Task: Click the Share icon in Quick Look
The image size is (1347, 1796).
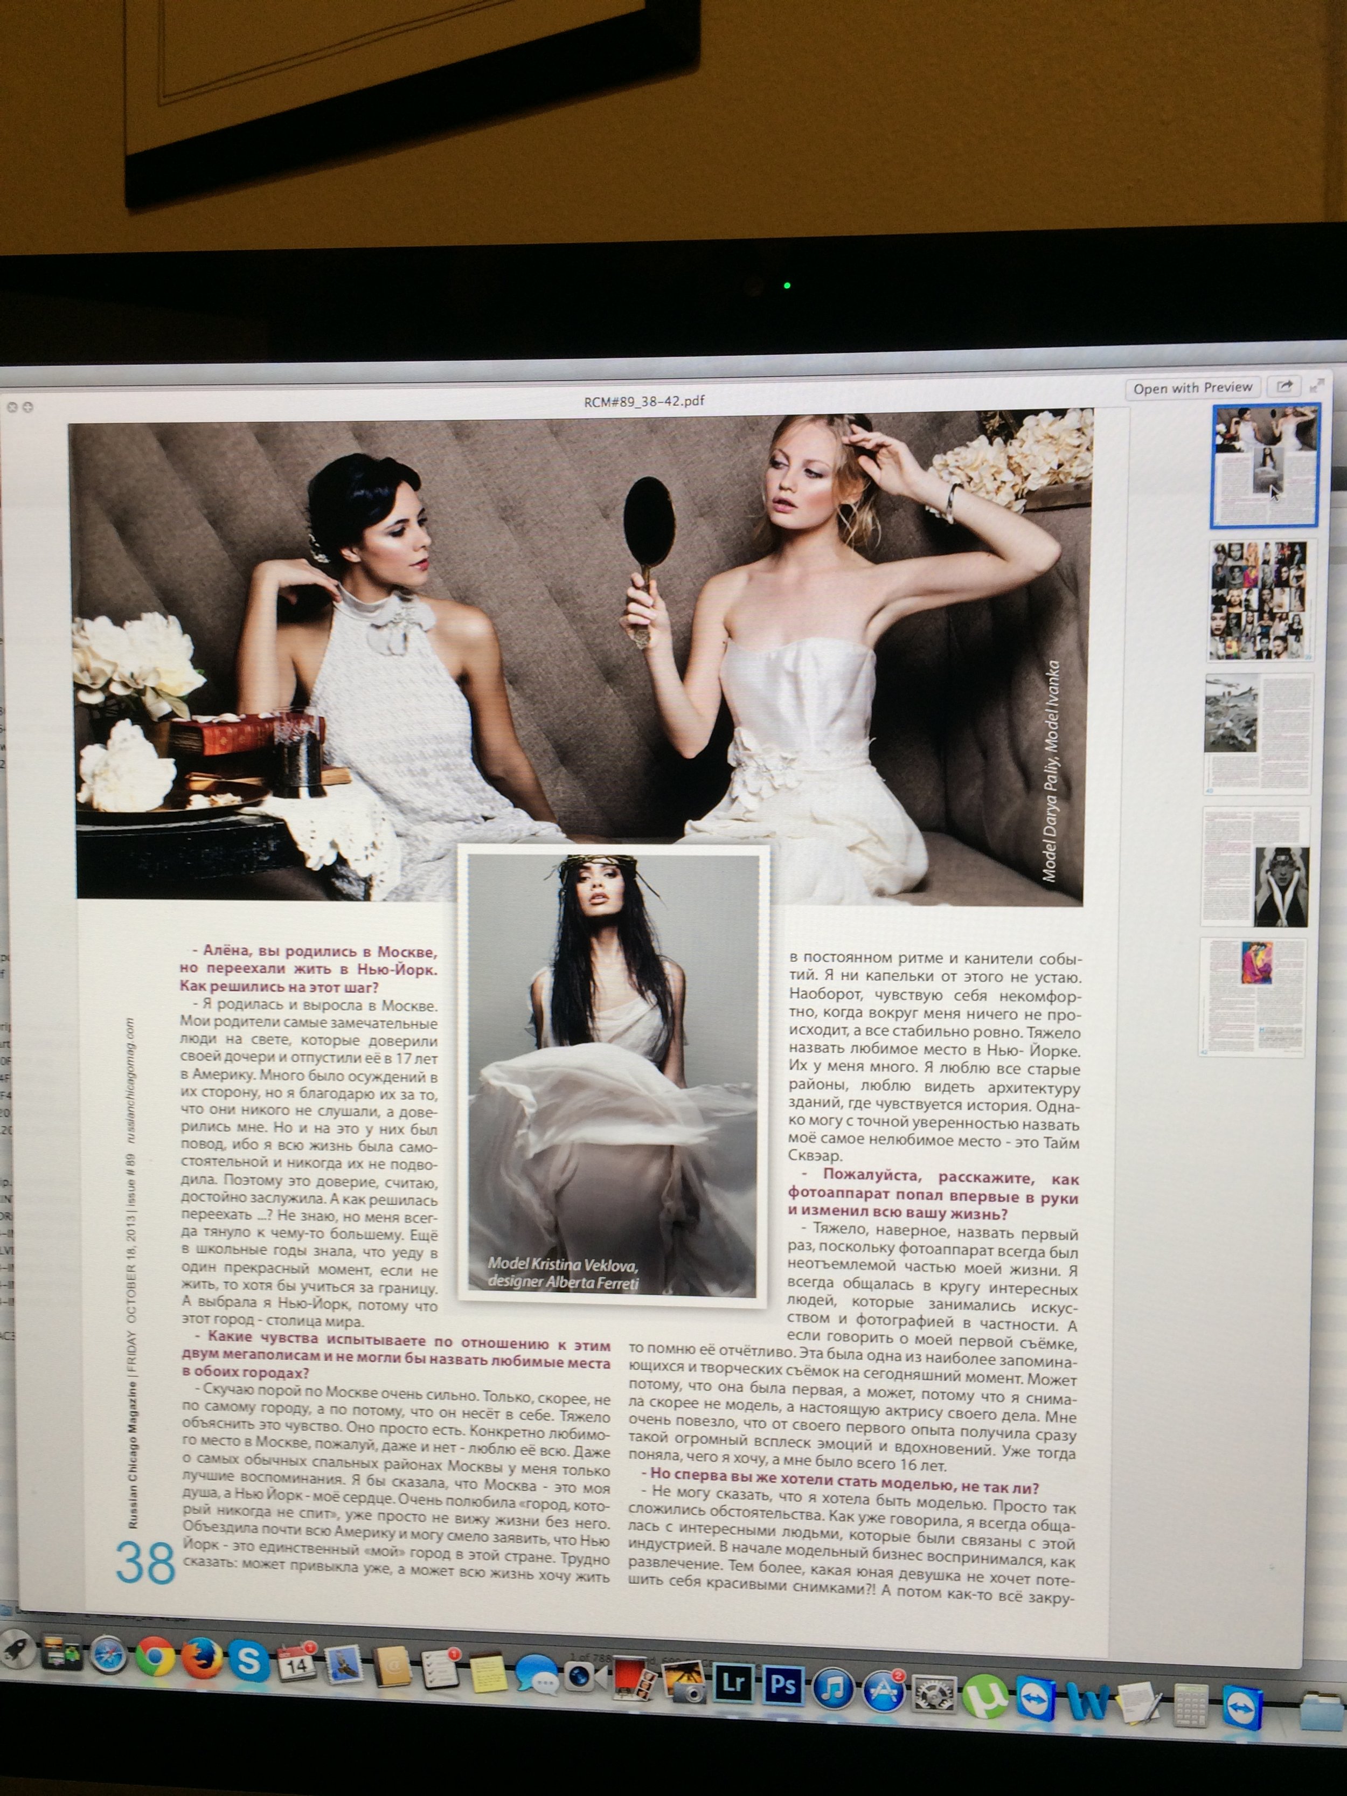Action: (1284, 386)
